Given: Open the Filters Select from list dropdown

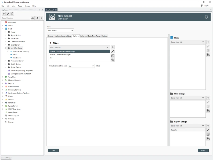Looking at the screenshot, I should (x=79, y=47).
